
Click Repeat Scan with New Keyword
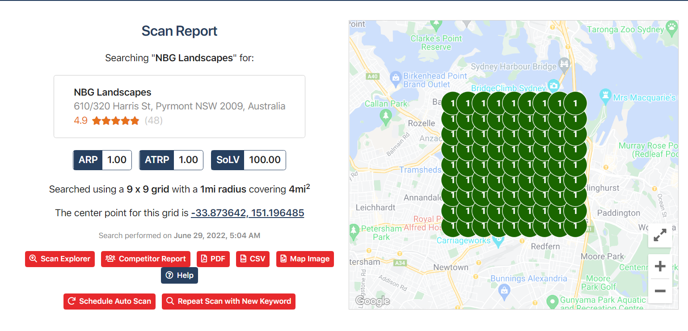point(228,301)
